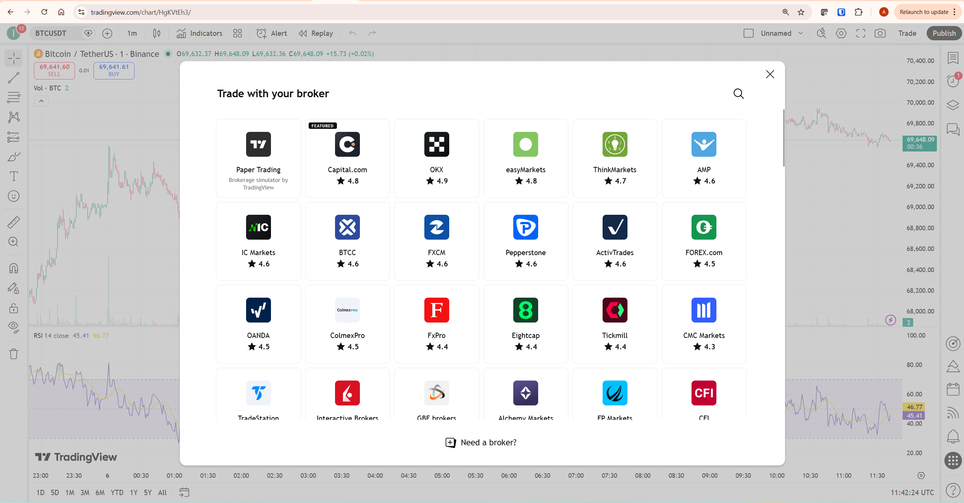Take a chart snapshot with the camera icon
The image size is (964, 503).
(880, 33)
